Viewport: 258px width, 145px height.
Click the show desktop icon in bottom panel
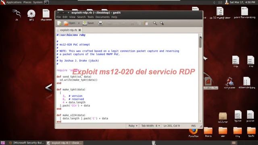click(3, 143)
